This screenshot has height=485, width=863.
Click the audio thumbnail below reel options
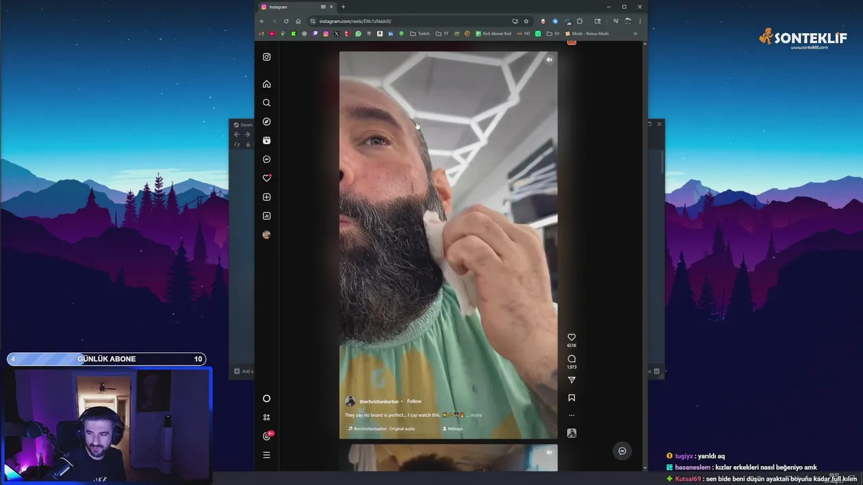click(x=572, y=433)
